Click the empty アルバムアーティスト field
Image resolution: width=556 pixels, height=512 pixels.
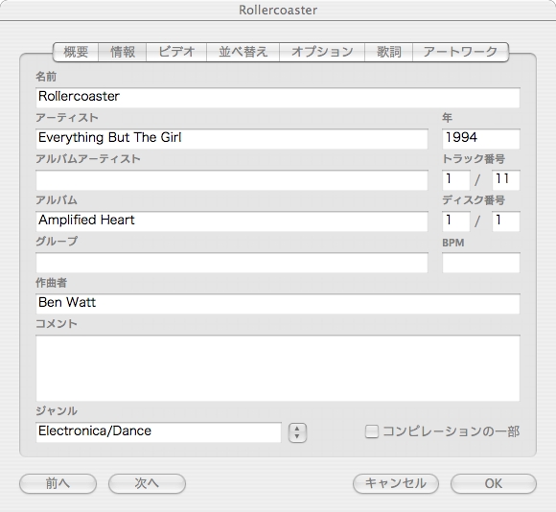coord(232,180)
